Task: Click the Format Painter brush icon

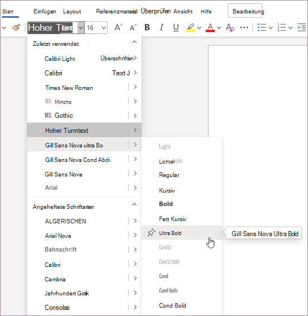Action: click(x=16, y=27)
